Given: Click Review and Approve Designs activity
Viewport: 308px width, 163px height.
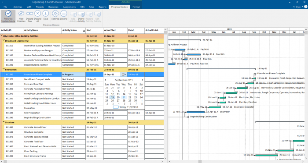Looking at the screenshot, I should tap(38, 50).
